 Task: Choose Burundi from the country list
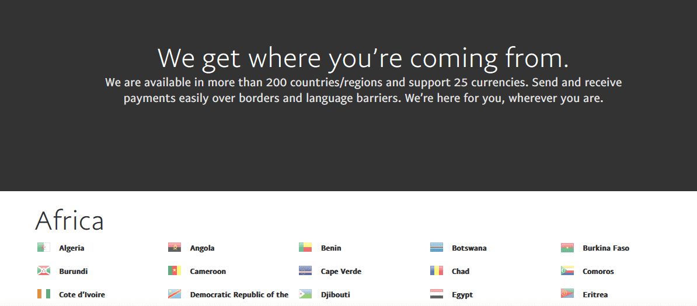73,272
